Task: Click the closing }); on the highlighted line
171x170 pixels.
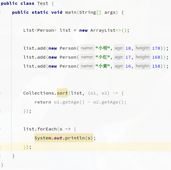Action: pos(27,147)
